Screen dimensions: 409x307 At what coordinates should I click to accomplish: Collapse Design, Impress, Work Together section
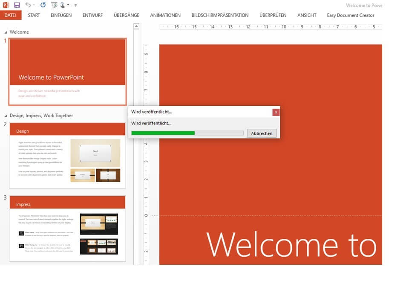coord(6,116)
